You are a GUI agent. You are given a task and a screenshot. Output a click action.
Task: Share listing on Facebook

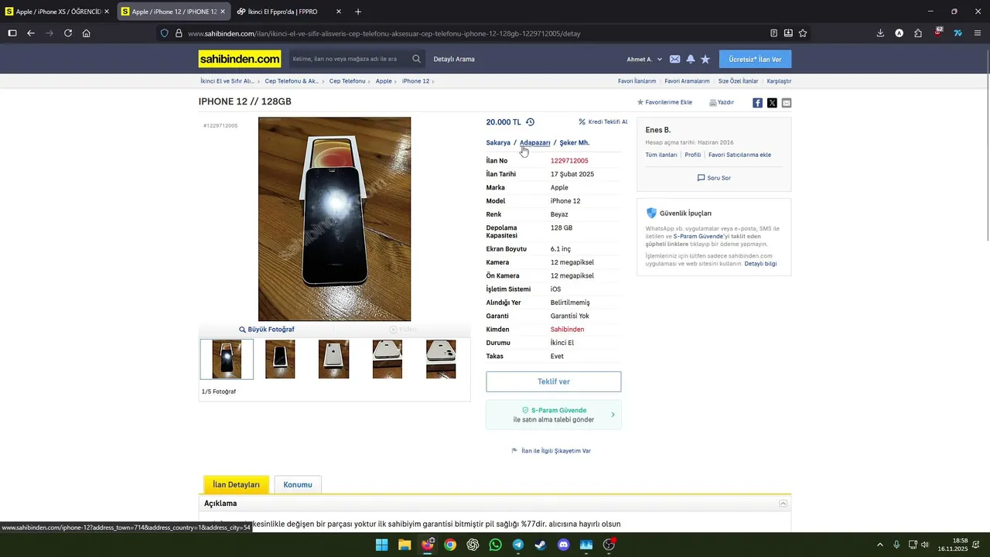coord(757,103)
